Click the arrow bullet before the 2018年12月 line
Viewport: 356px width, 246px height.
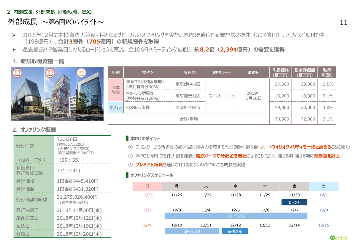pos(14,35)
